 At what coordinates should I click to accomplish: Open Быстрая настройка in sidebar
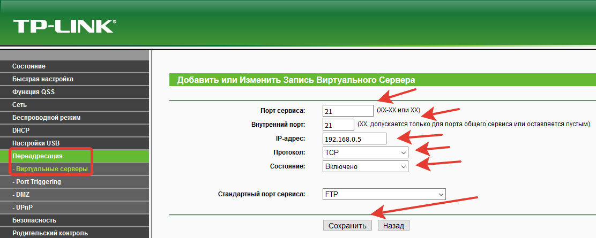point(43,79)
